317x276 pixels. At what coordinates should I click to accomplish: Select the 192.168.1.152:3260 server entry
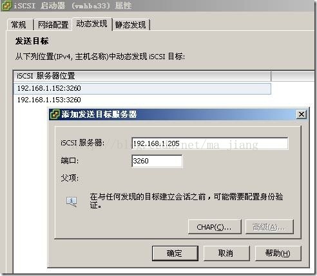(142, 88)
